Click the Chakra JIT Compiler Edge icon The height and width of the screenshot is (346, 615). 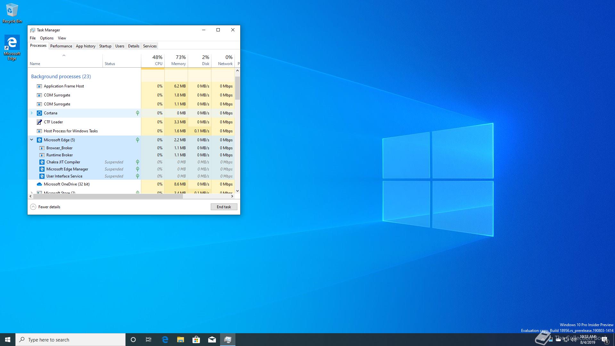(42, 162)
